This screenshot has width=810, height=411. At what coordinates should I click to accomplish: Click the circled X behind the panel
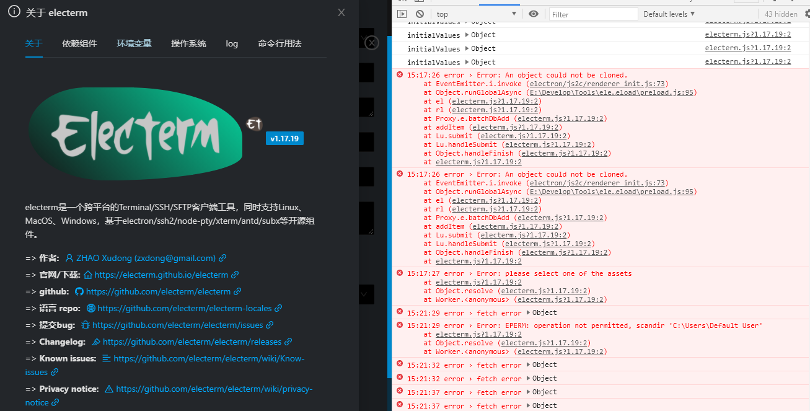pos(371,43)
